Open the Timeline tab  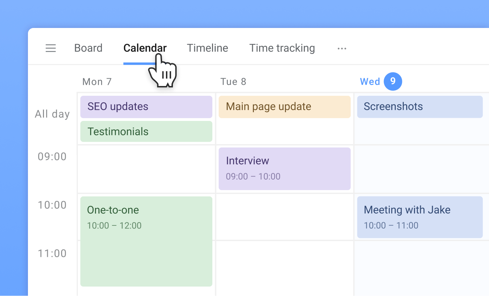click(207, 48)
